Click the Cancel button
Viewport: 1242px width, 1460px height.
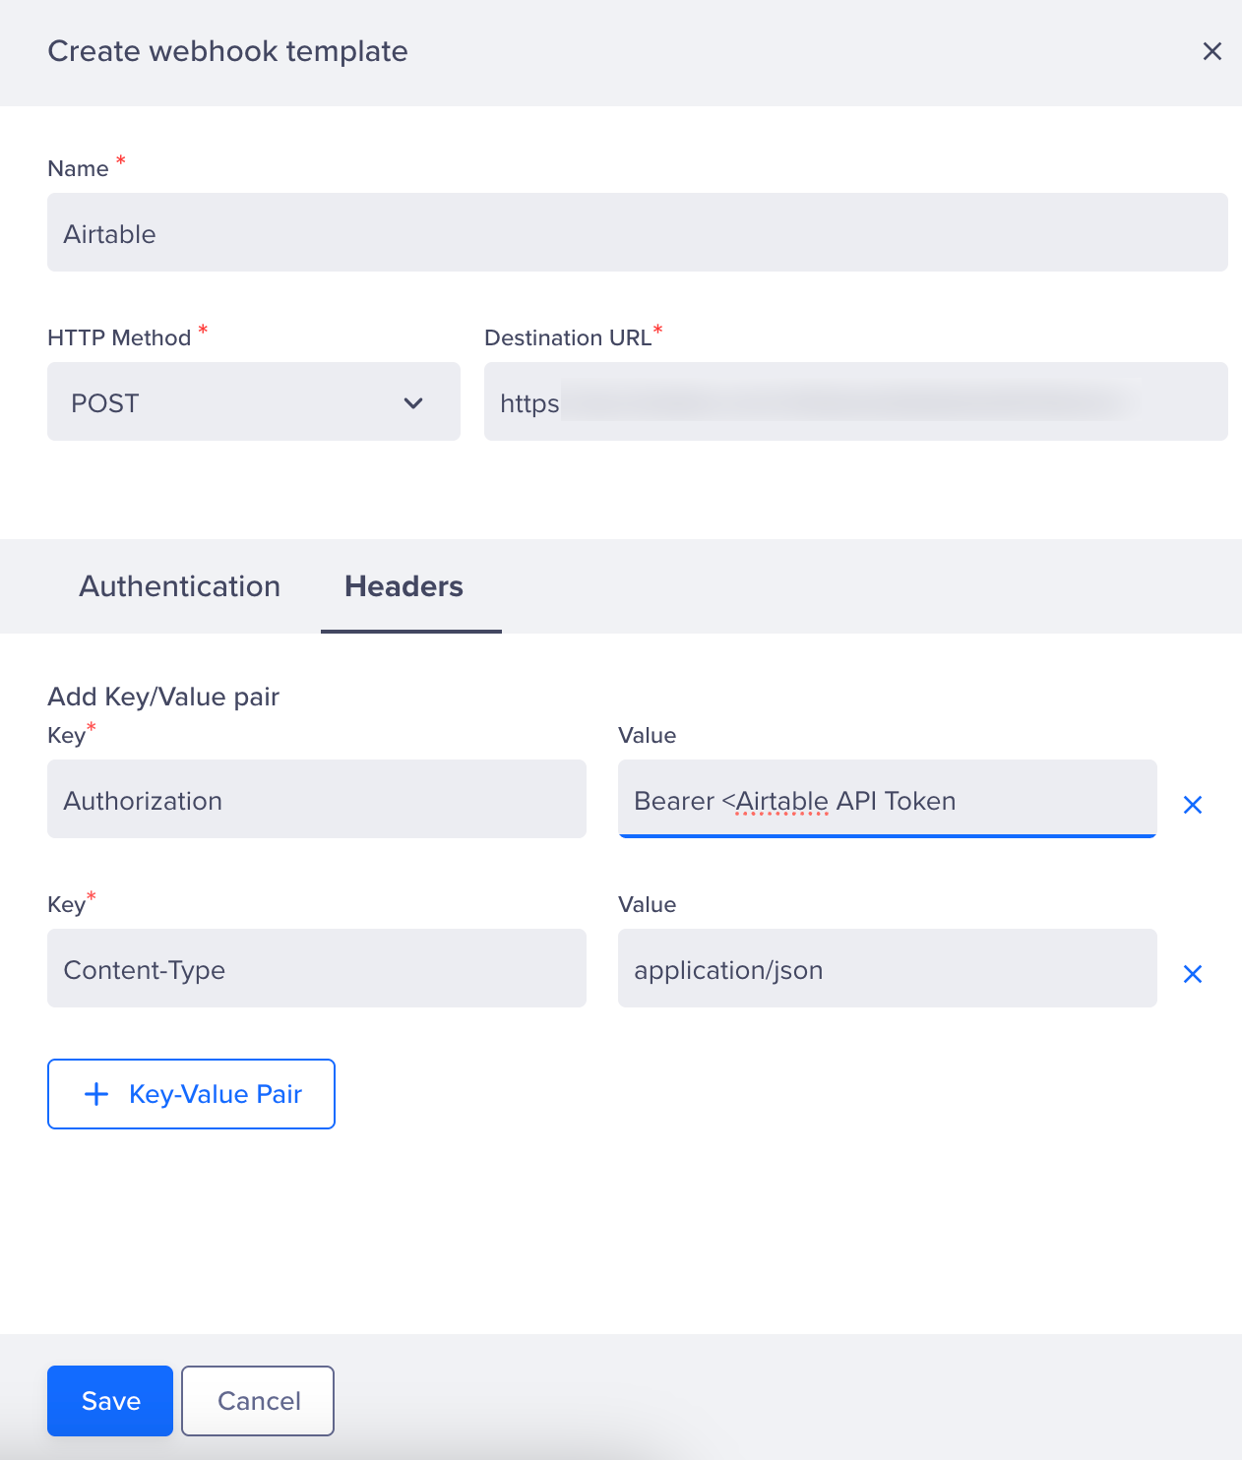tap(258, 1401)
